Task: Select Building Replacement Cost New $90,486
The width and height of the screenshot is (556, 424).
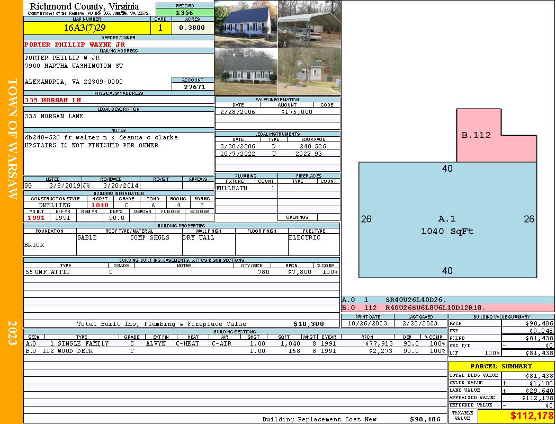Action: pyautogui.click(x=425, y=419)
